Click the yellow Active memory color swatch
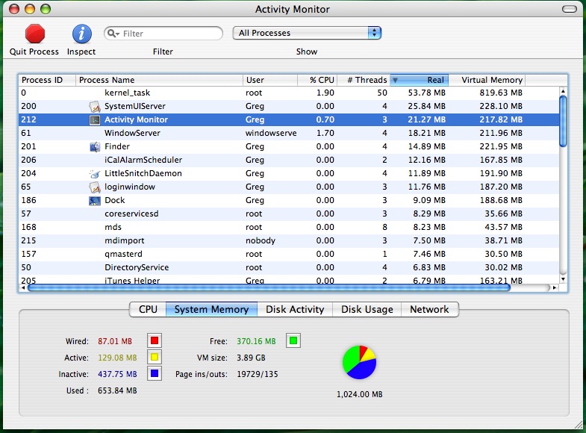Viewport: 586px width, 433px height. pyautogui.click(x=155, y=357)
